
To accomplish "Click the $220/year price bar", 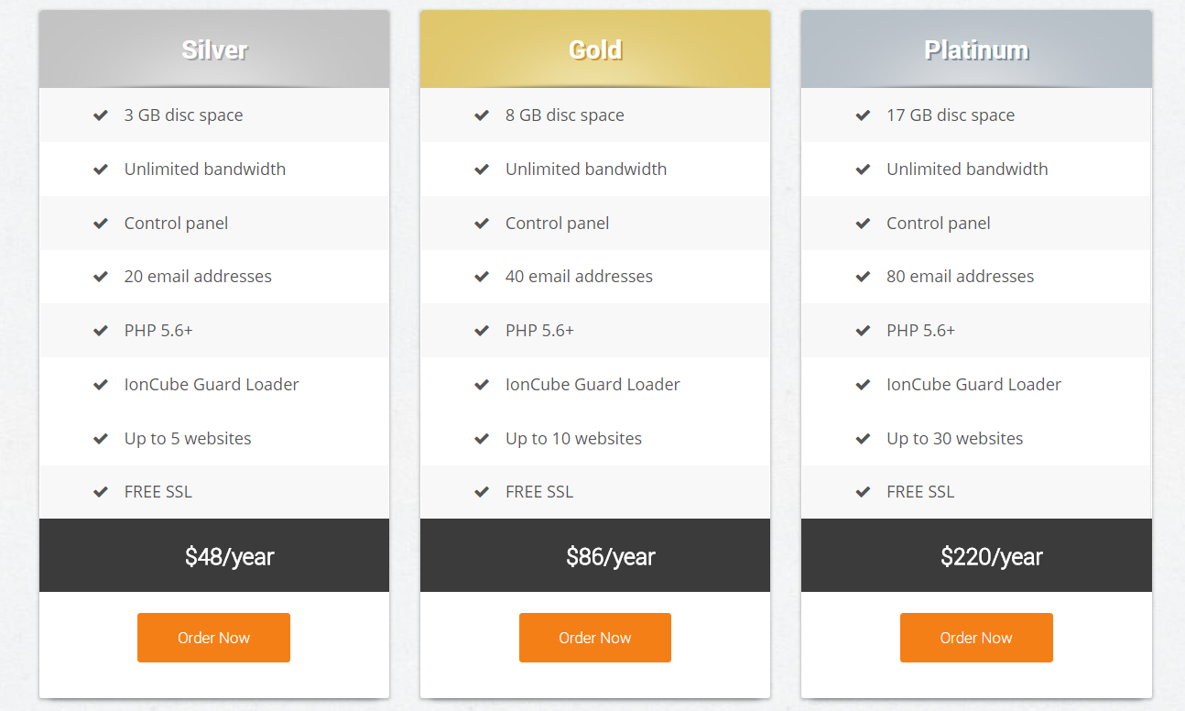I will (x=976, y=556).
